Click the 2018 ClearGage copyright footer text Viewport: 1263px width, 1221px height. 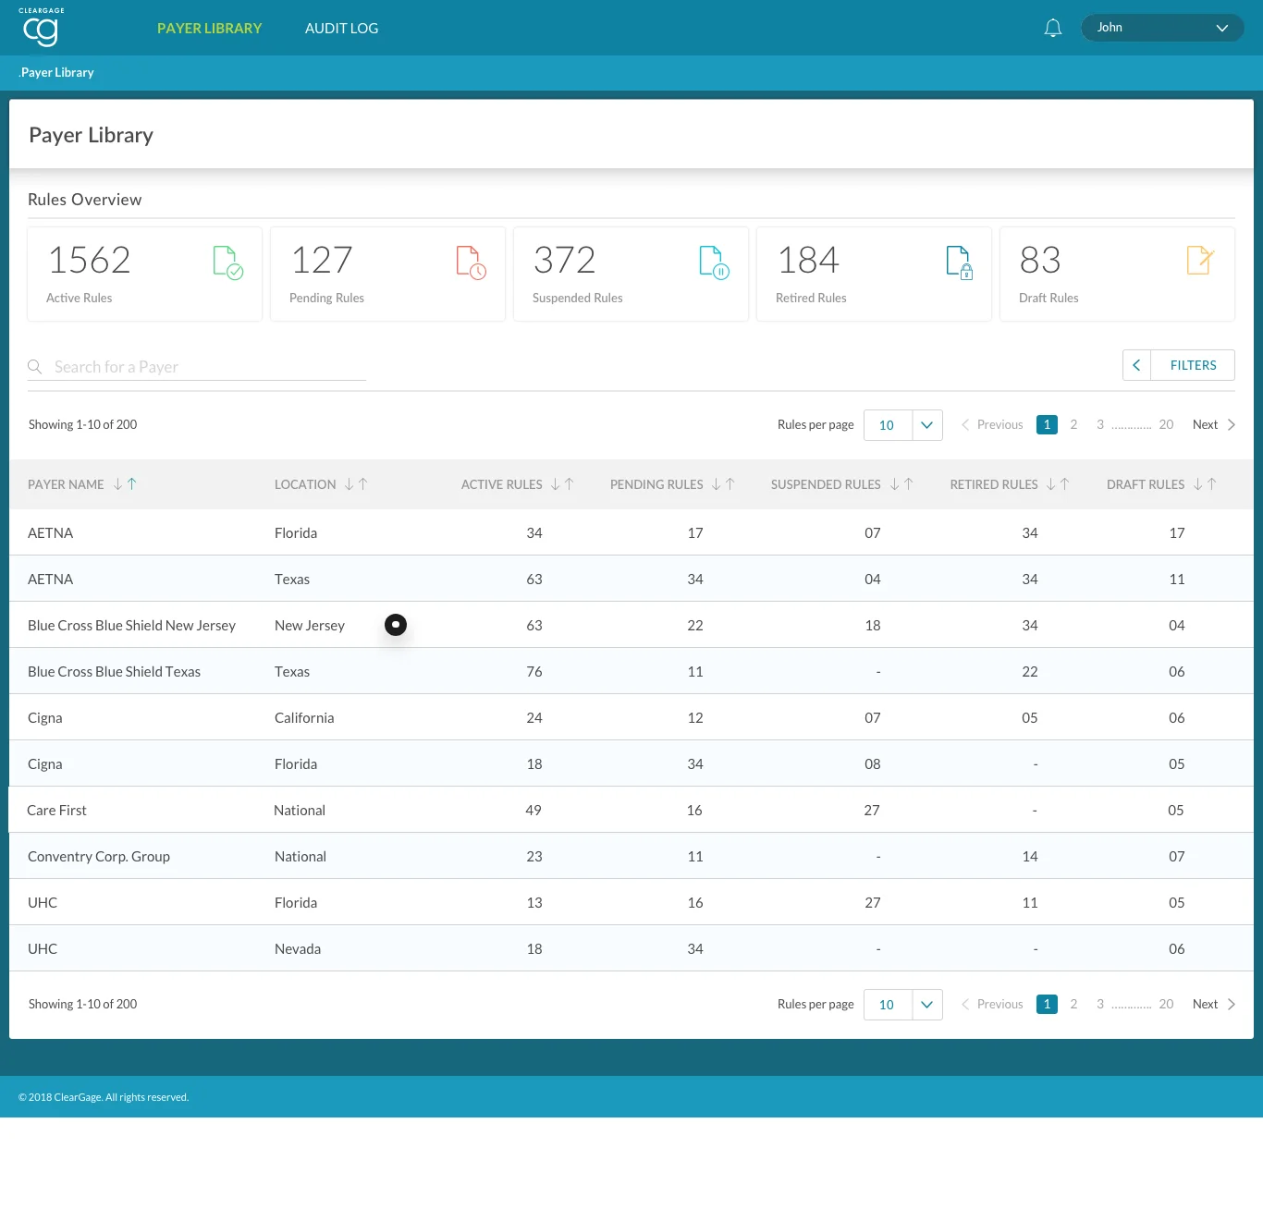104,1097
